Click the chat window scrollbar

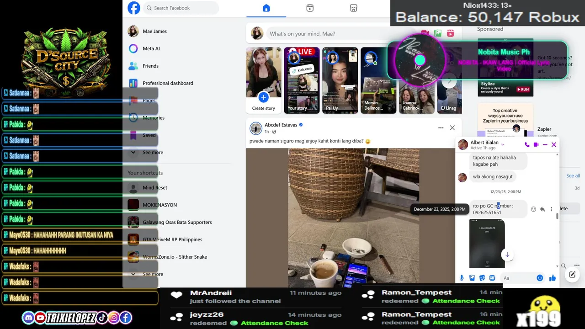point(557,216)
